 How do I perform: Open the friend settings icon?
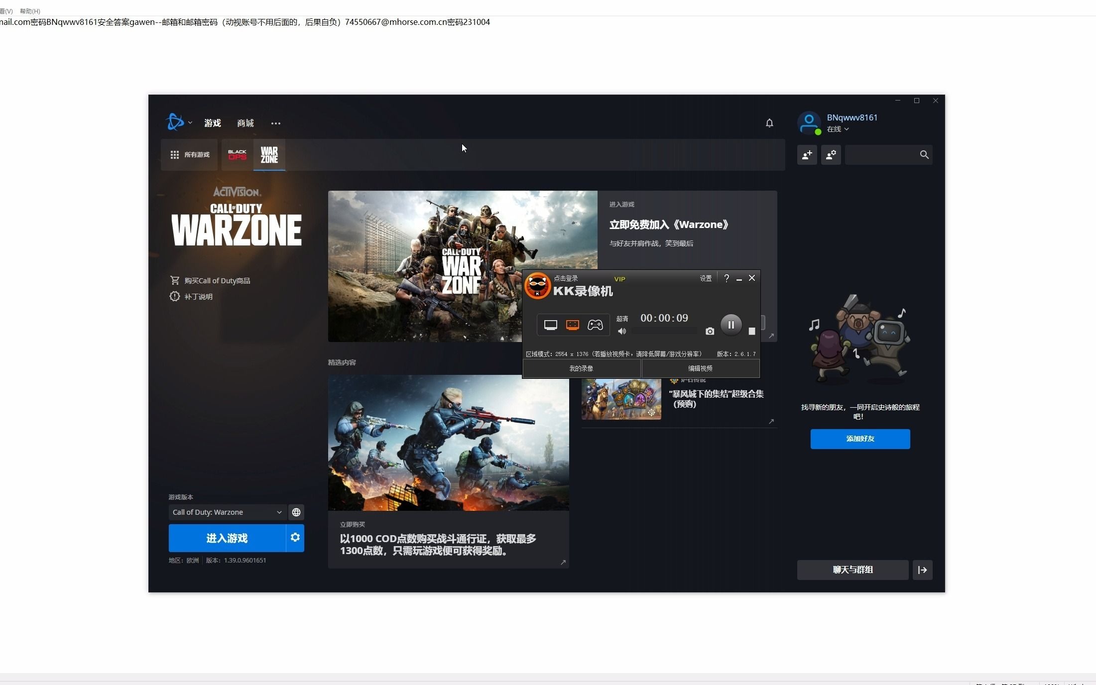[831, 155]
